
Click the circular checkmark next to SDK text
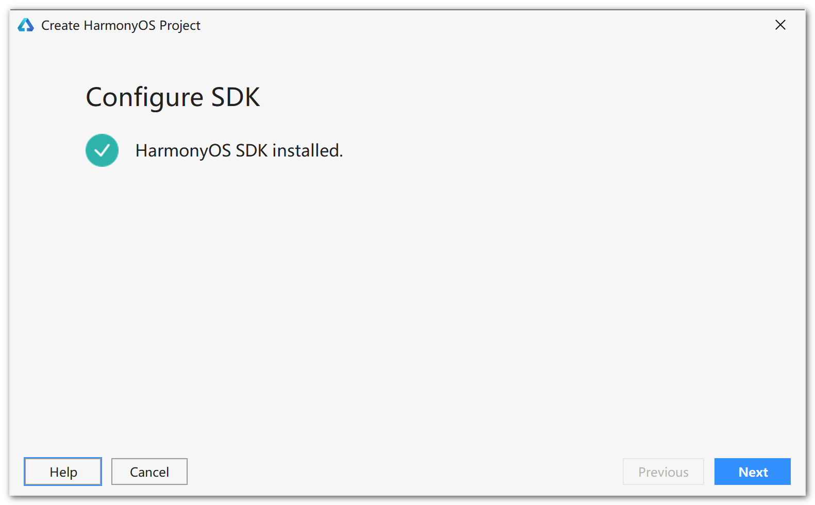(102, 150)
